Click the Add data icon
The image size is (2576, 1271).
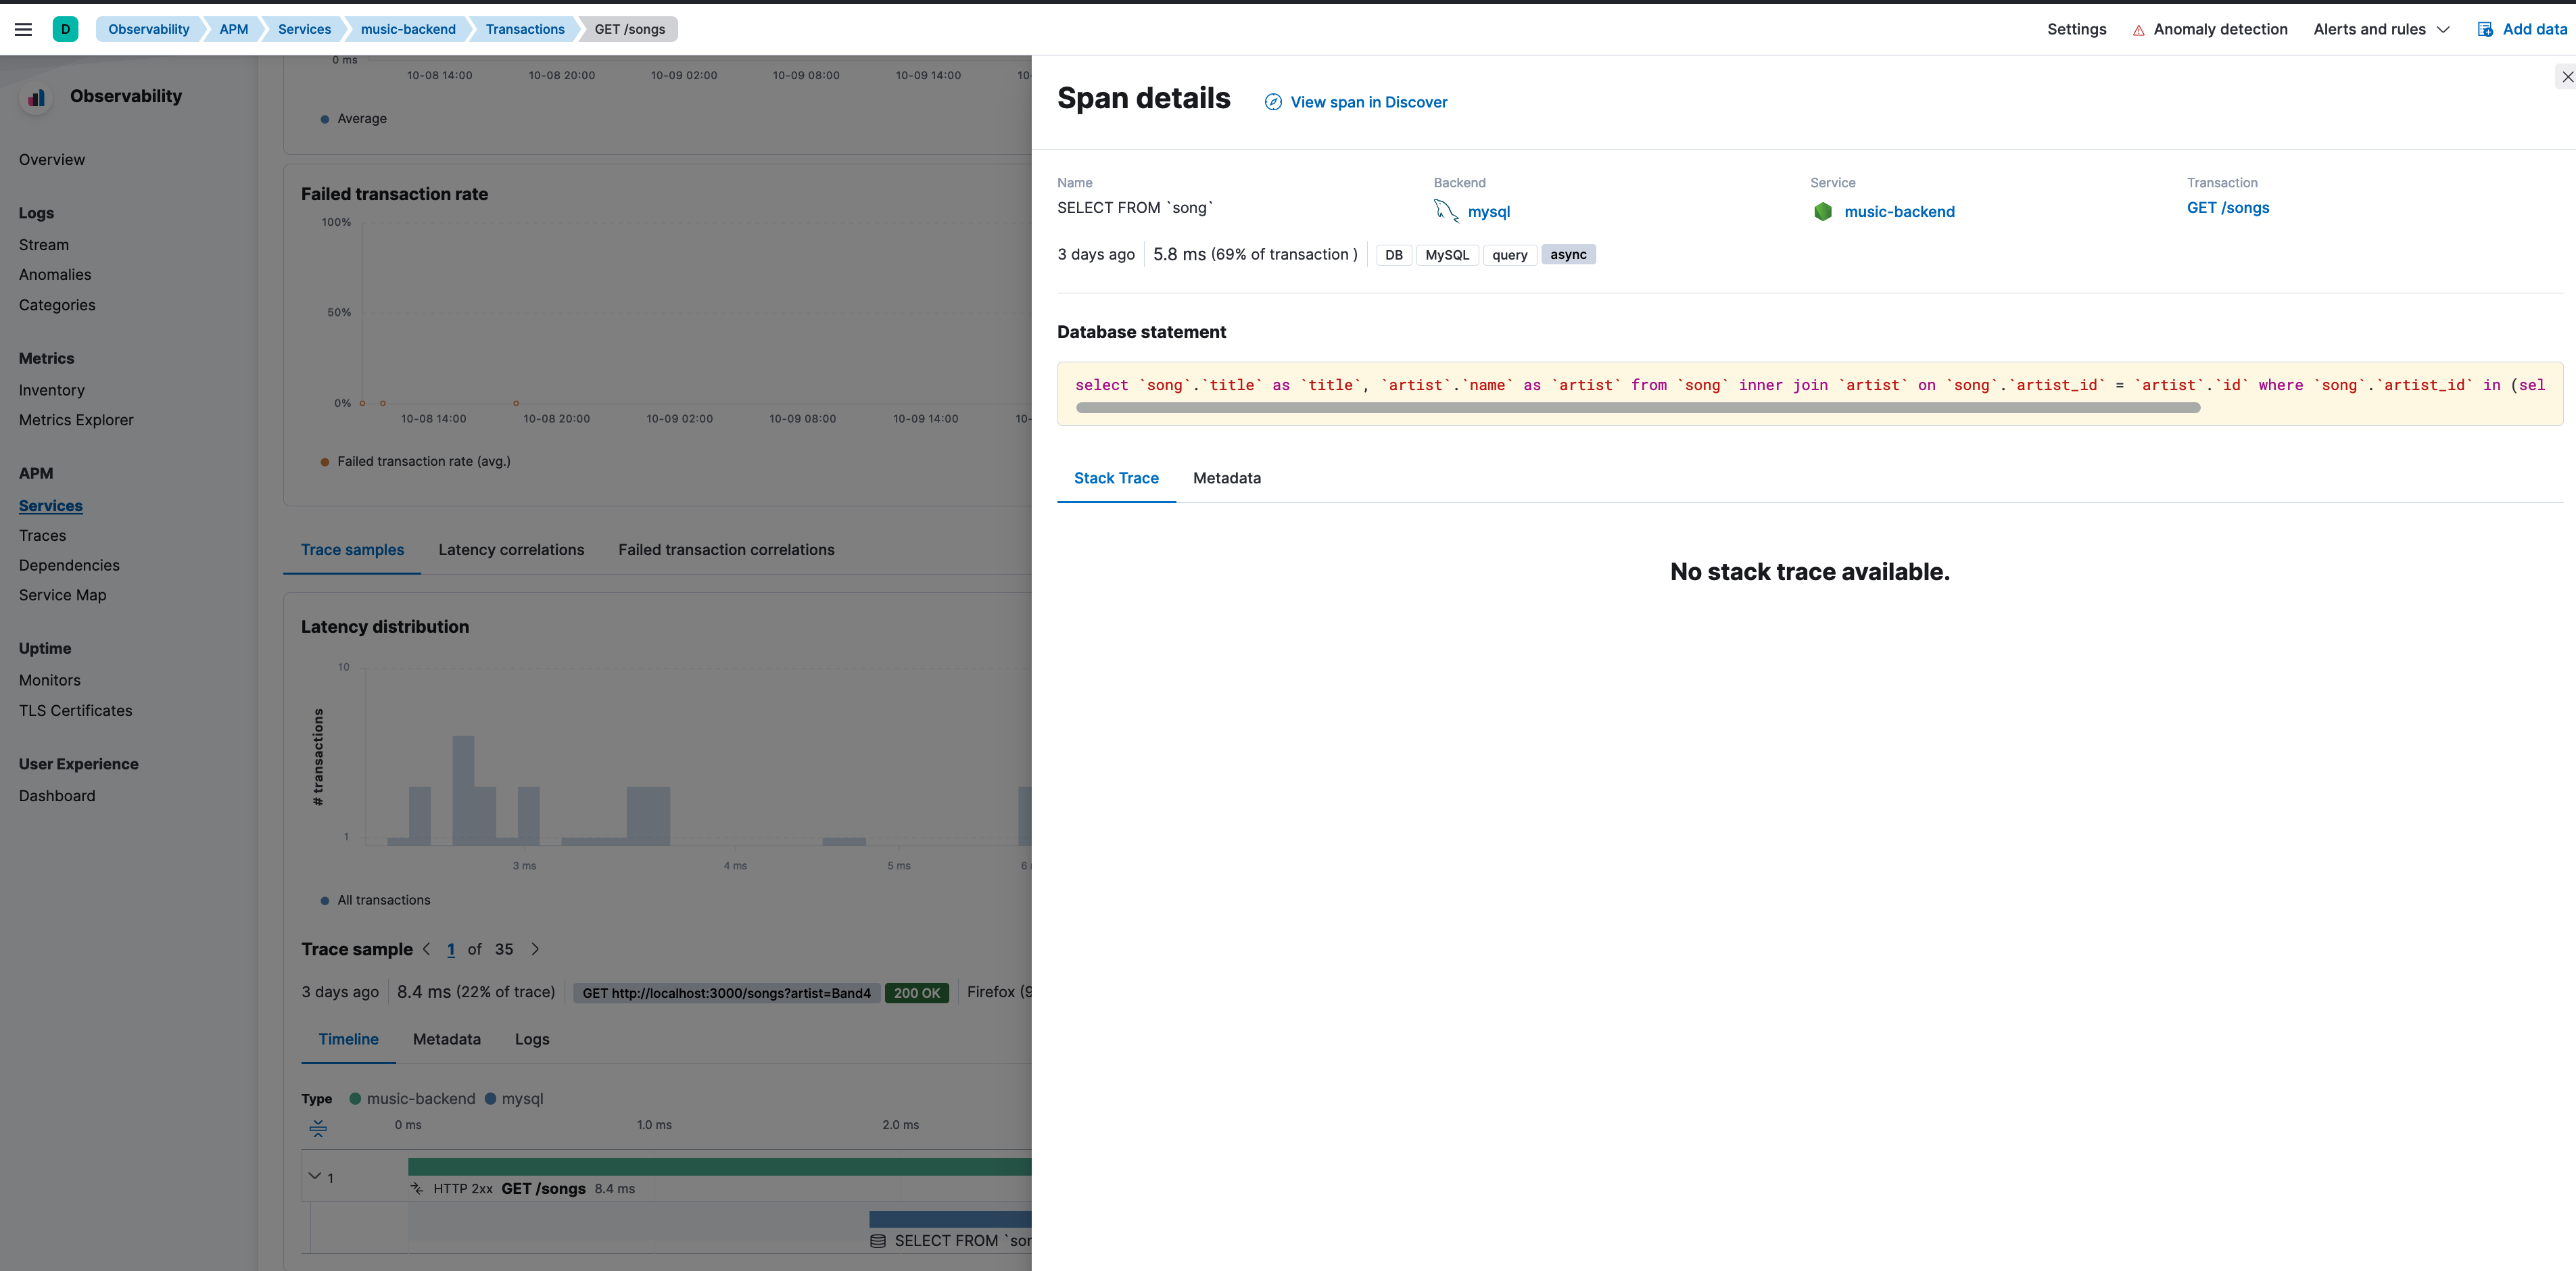[x=2485, y=29]
